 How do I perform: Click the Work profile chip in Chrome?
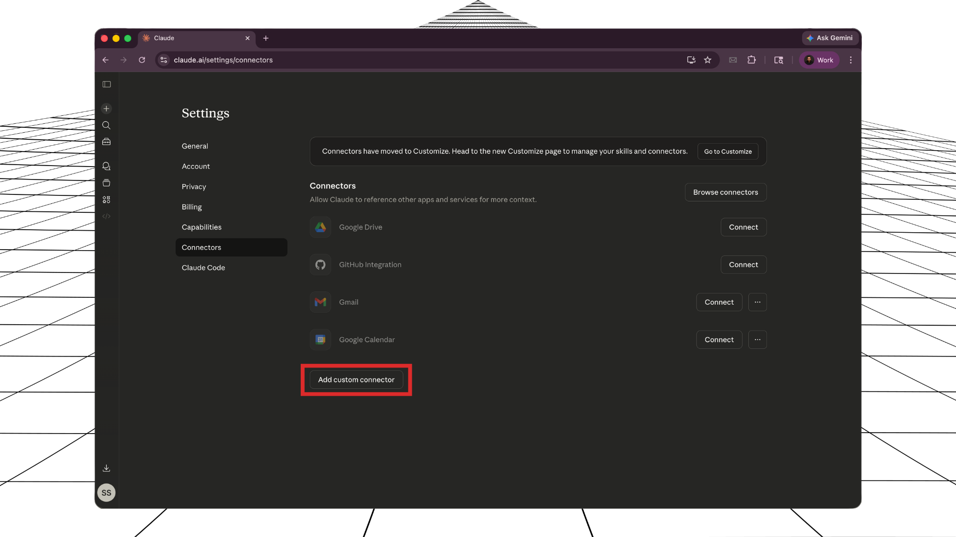coord(819,60)
